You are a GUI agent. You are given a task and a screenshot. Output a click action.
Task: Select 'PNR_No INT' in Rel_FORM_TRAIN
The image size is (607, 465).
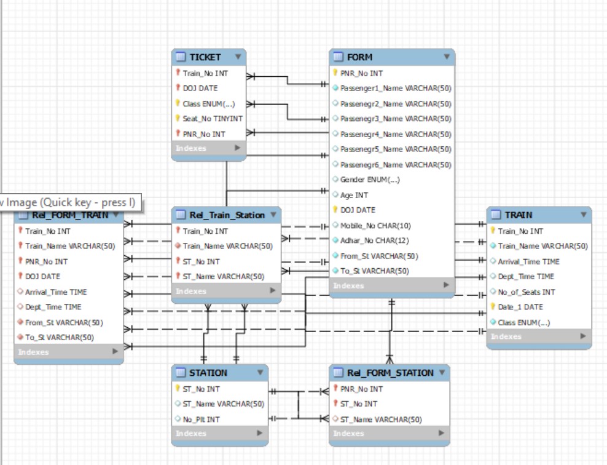47,261
